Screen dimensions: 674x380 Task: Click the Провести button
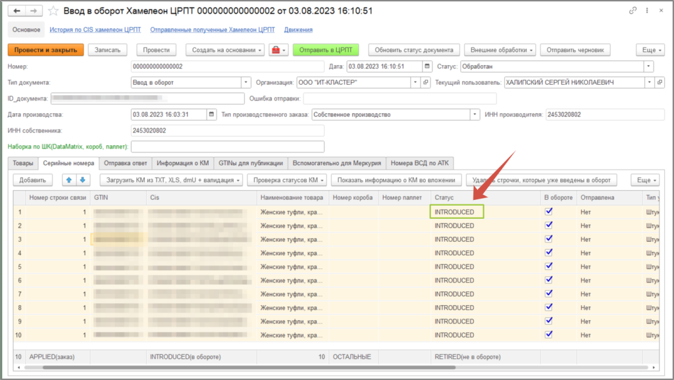coord(156,50)
